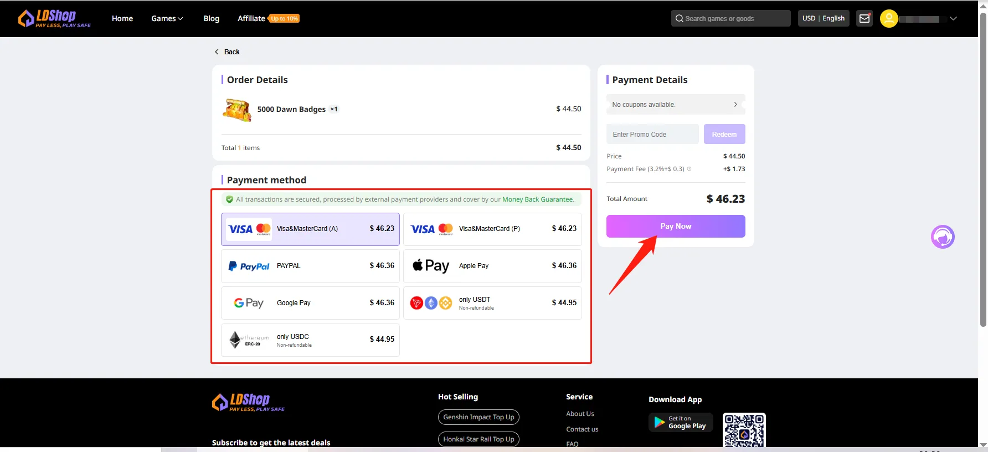Click the Pay Now button
Viewport: 988px width, 452px height.
(x=676, y=226)
